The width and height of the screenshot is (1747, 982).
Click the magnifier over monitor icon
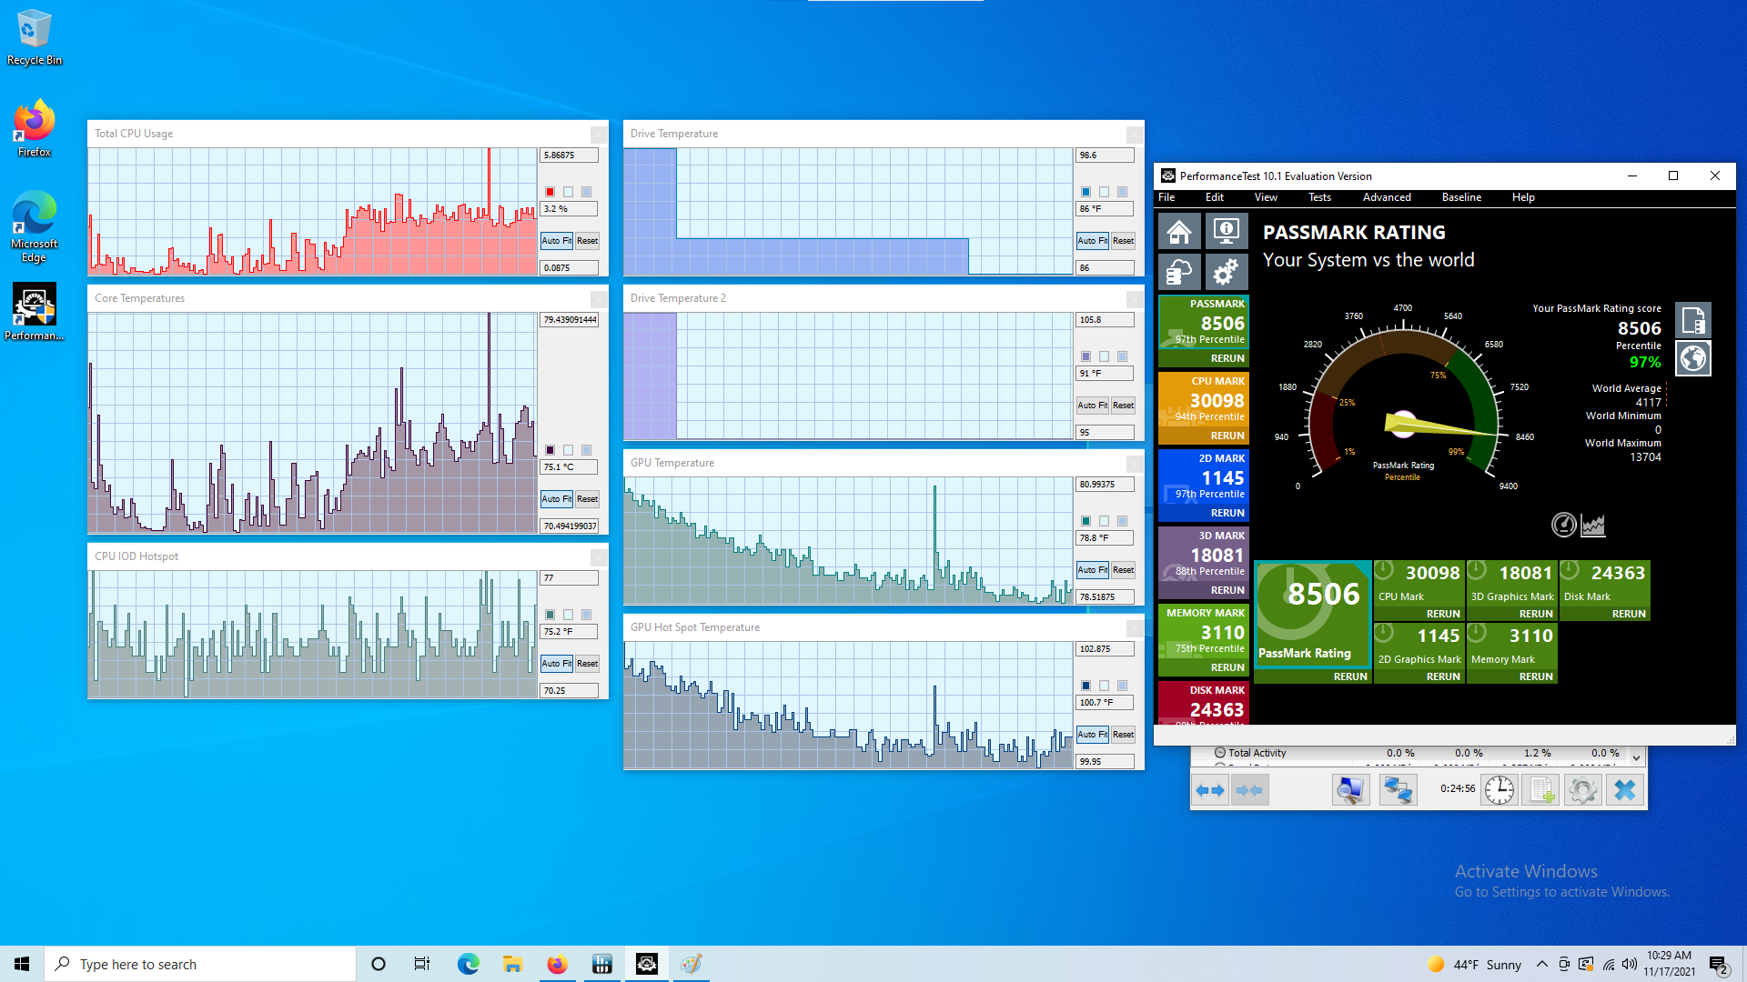coord(1350,790)
